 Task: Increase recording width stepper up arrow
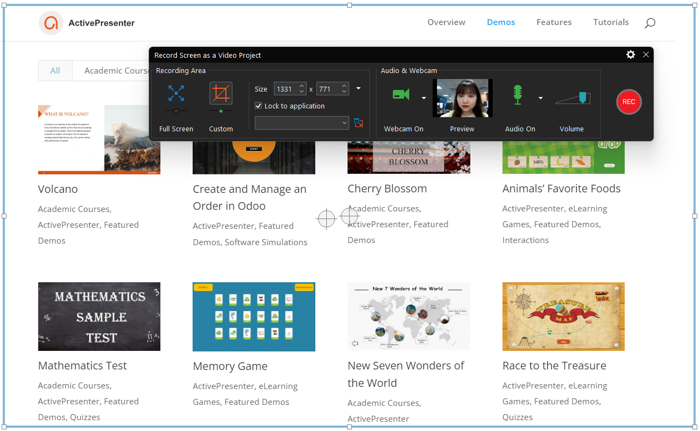(302, 86)
